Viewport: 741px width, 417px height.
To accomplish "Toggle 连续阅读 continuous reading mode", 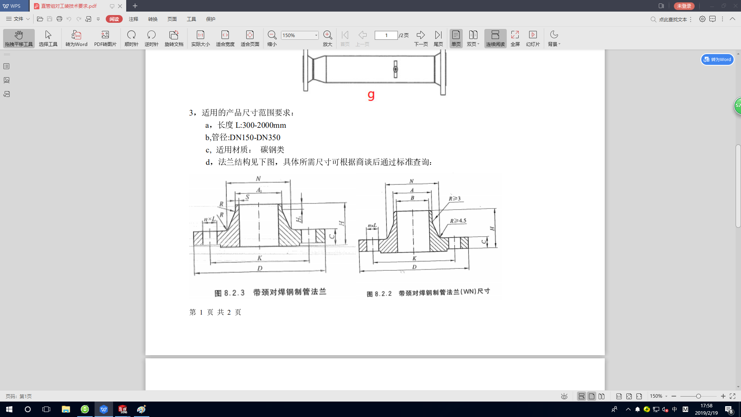I will pyautogui.click(x=495, y=38).
